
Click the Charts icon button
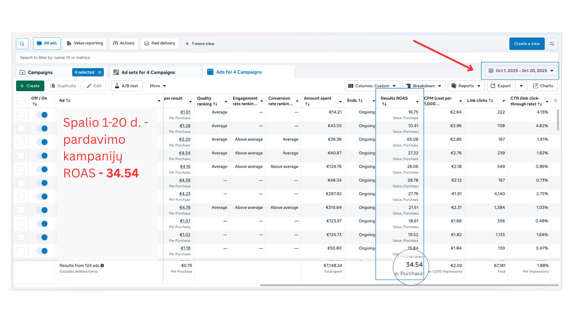click(543, 86)
